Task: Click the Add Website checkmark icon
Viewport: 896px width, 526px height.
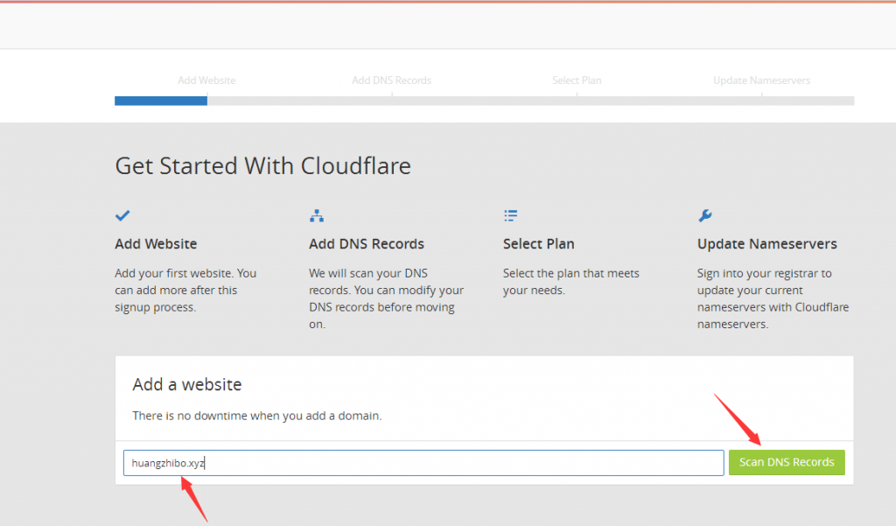Action: 122,215
